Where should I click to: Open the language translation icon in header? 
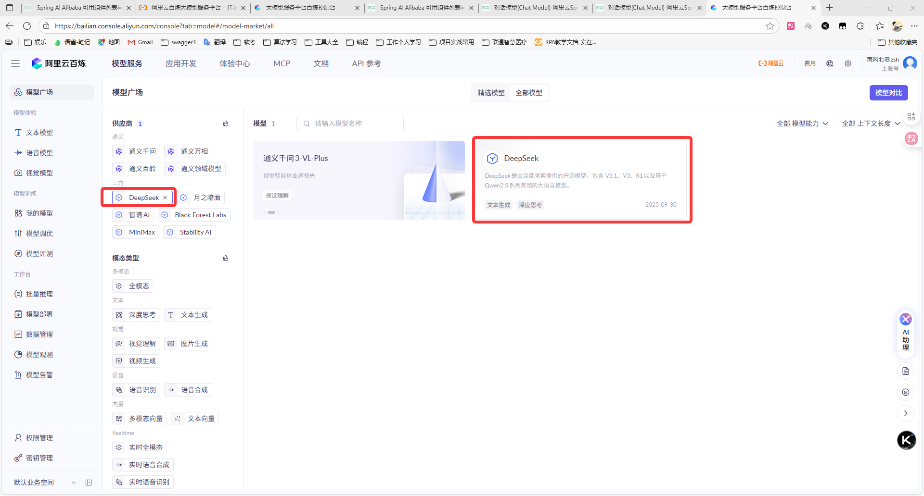tap(830, 63)
